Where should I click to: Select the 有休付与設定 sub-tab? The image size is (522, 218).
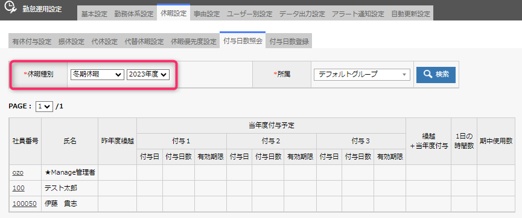[x=32, y=42]
